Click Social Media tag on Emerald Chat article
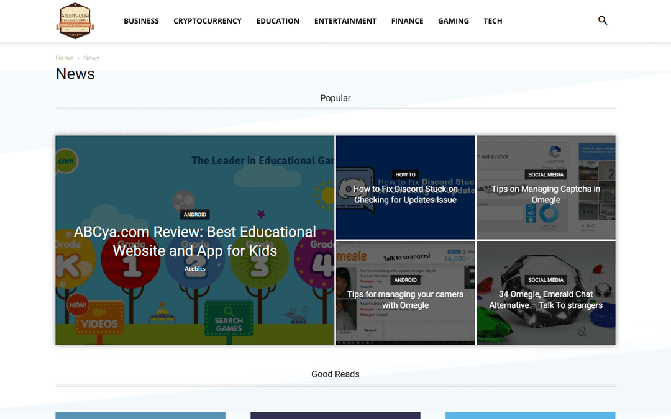Screen dimensions: 671x419 tap(545, 280)
